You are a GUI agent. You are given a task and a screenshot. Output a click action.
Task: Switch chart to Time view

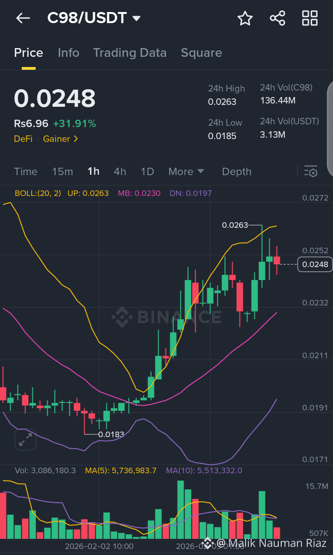pos(25,171)
